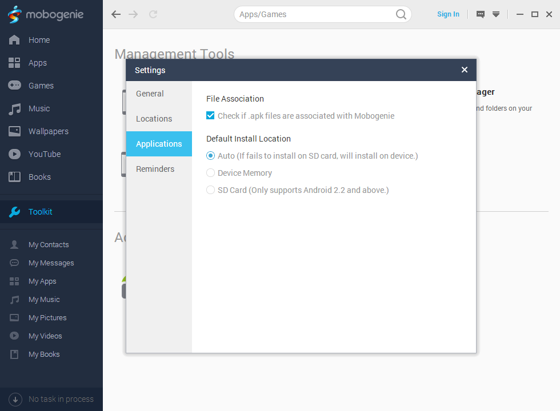This screenshot has height=411, width=560.
Task: Switch to the Reminders settings tab
Action: 155,169
